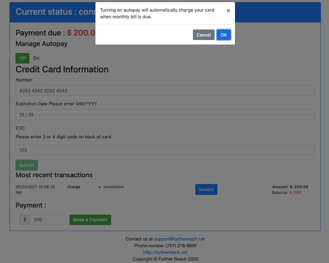Close the autopay dialog with the × icon
The width and height of the screenshot is (329, 263).
point(228,11)
